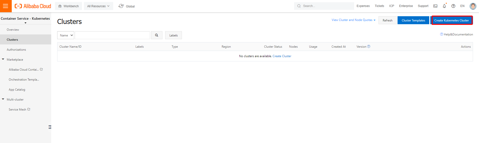
Task: Switch language via EN selector
Action: pyautogui.click(x=463, y=6)
